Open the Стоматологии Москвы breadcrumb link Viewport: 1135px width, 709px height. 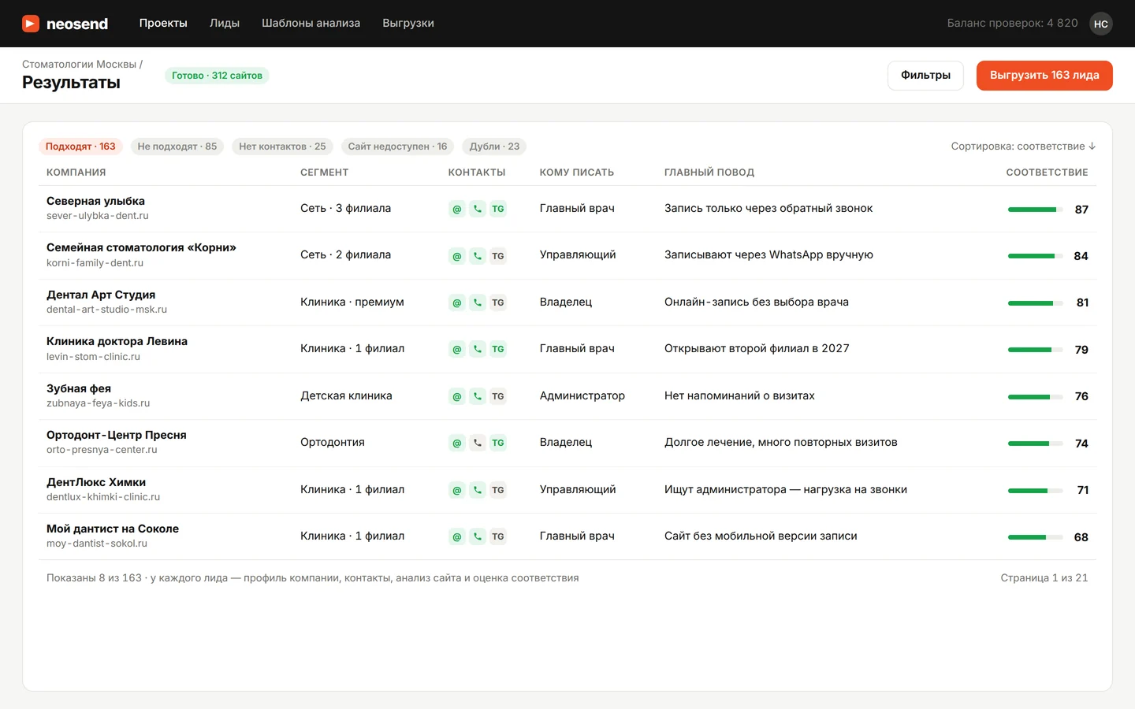[x=79, y=65]
